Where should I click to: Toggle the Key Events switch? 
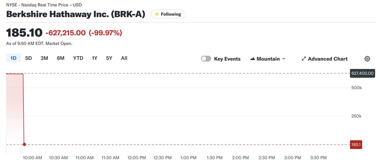click(206, 59)
